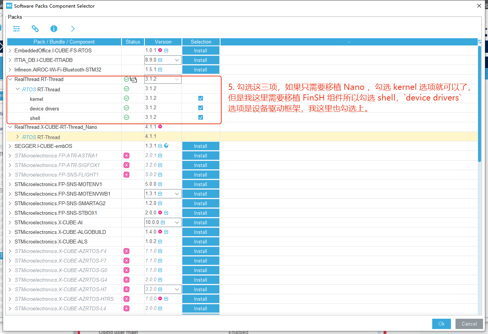This screenshot has width=488, height=334.
Task: Click red error icon on FP-SNS-STBOX1 row
Action: click(x=160, y=212)
